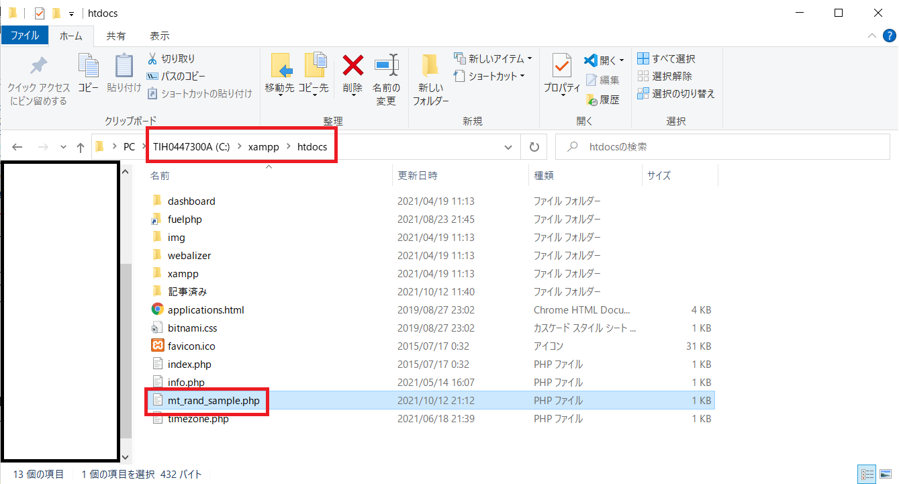Screen dimensions: 899x484
Task: Click Properties icon in quick access toolbar
Action: pyautogui.click(x=40, y=13)
